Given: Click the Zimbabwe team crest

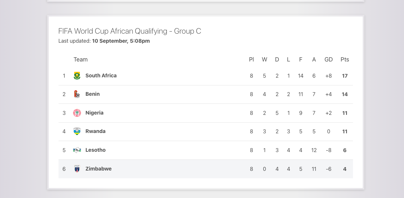Looking at the screenshot, I should point(77,169).
